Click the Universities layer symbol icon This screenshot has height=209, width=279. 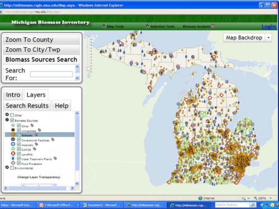click(x=13, y=130)
